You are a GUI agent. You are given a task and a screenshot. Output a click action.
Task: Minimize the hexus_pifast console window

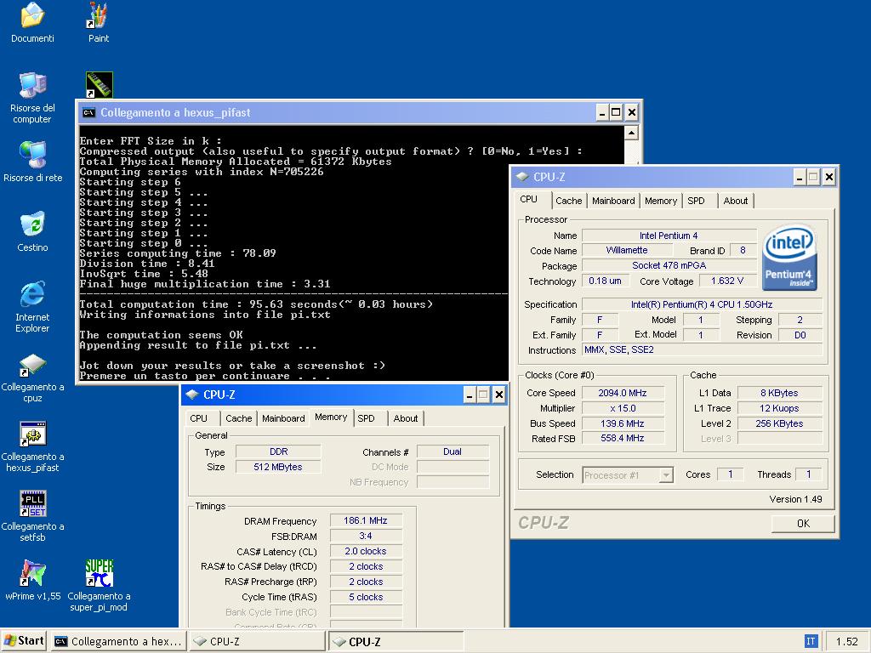(602, 113)
